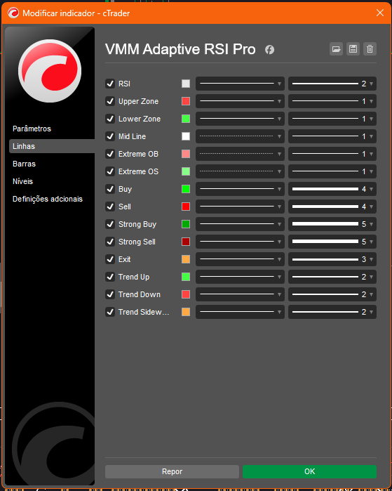Image resolution: width=392 pixels, height=491 pixels.
Task: Open Extreme OB line style dropdown
Action: click(x=240, y=154)
